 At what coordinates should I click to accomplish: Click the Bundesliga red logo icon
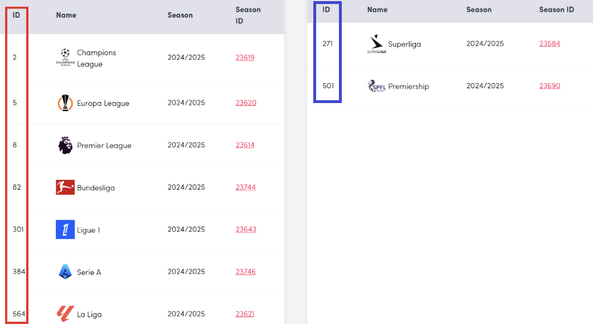[x=65, y=187]
